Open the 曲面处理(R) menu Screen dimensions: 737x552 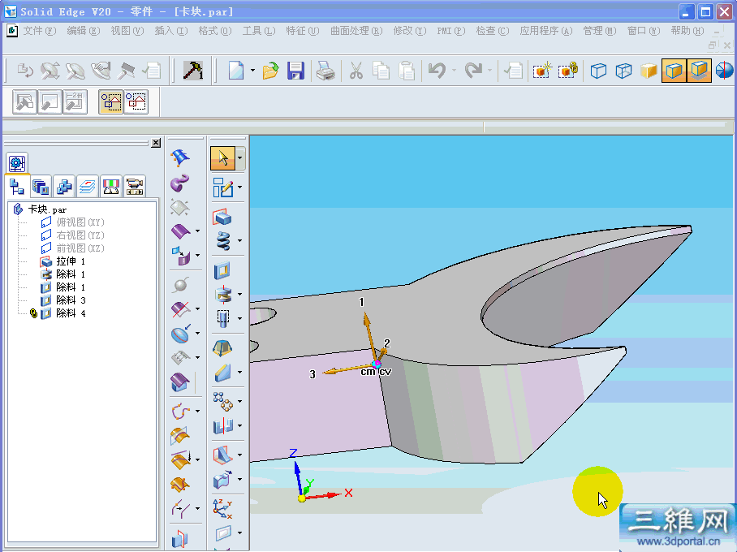pos(356,31)
